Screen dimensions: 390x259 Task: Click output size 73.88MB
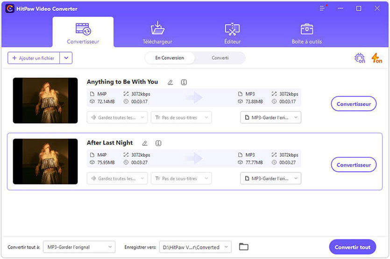coord(254,102)
